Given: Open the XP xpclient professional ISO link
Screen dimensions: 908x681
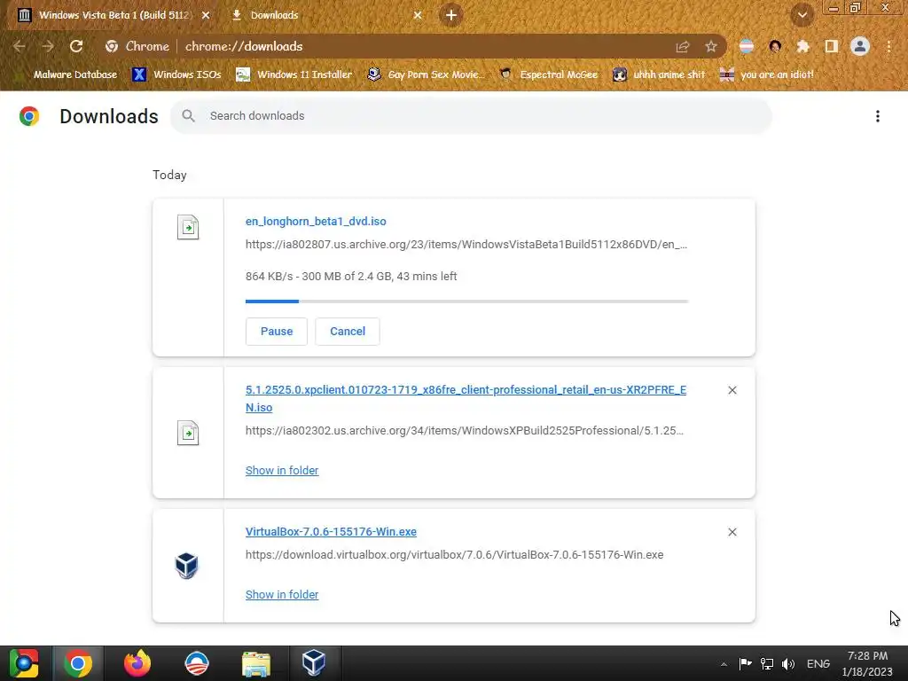Looking at the screenshot, I should click(x=466, y=398).
